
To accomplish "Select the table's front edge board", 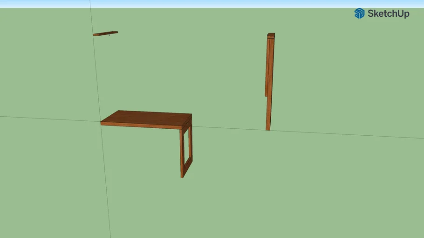I will (x=140, y=125).
